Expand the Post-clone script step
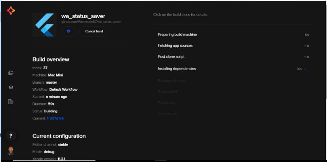Image resolution: width=327 pixels, height=162 pixels. [x=233, y=57]
